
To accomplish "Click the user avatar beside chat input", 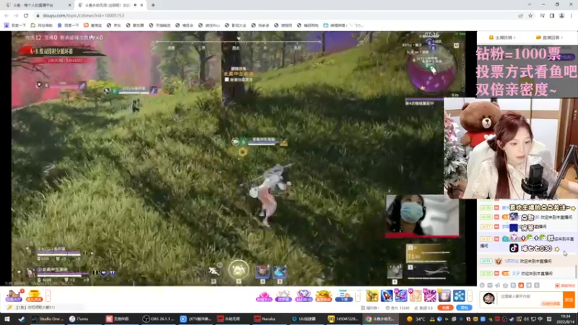I will coord(489,299).
